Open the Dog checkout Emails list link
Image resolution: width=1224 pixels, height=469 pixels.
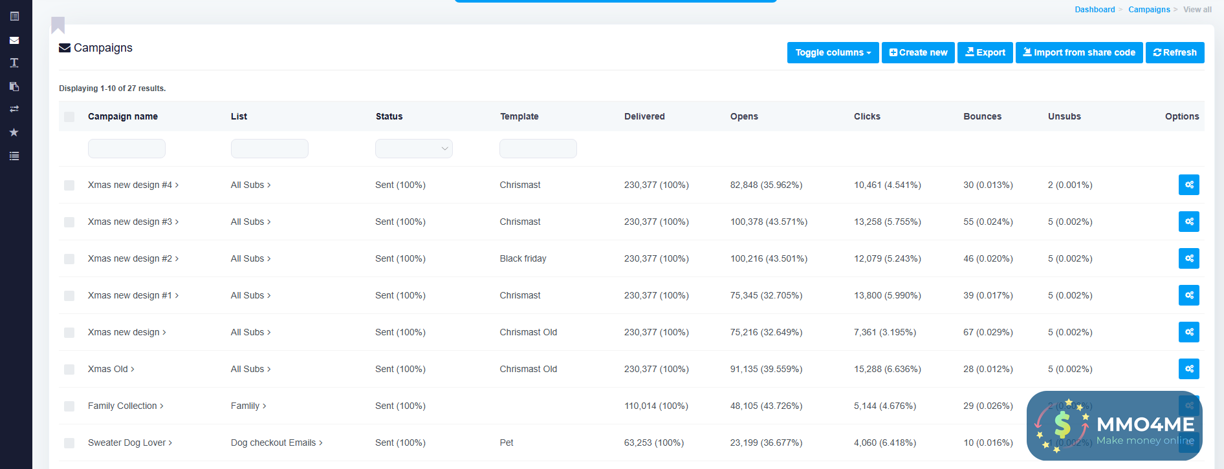[277, 443]
